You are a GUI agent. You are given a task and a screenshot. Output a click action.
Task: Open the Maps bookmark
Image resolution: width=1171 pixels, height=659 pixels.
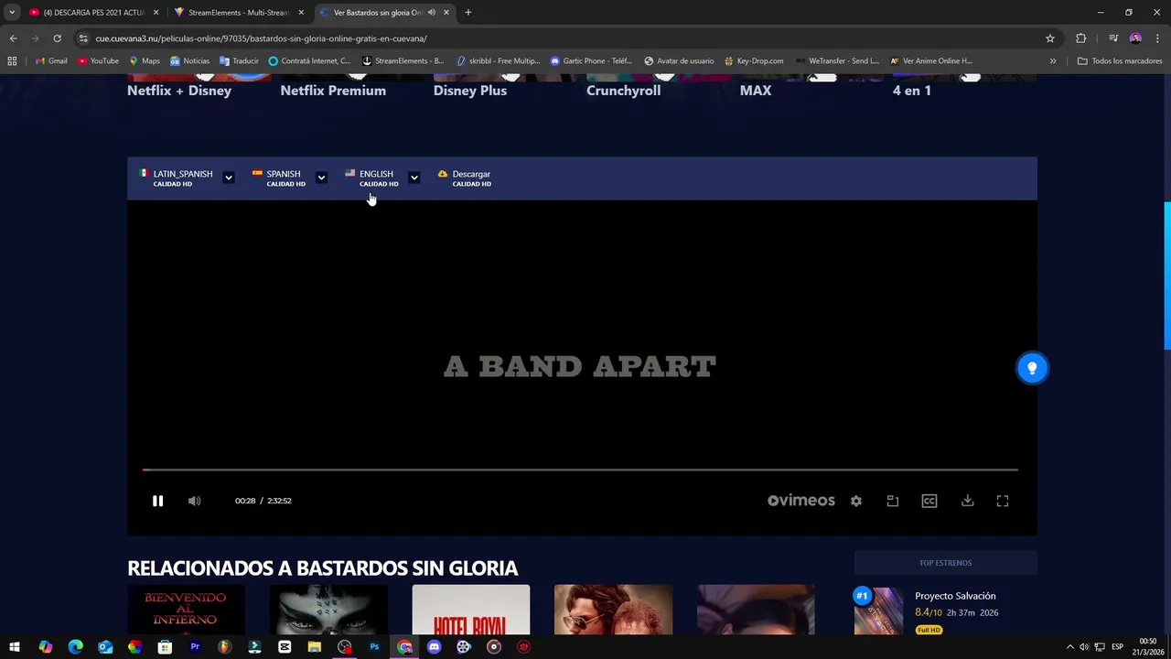pos(145,61)
